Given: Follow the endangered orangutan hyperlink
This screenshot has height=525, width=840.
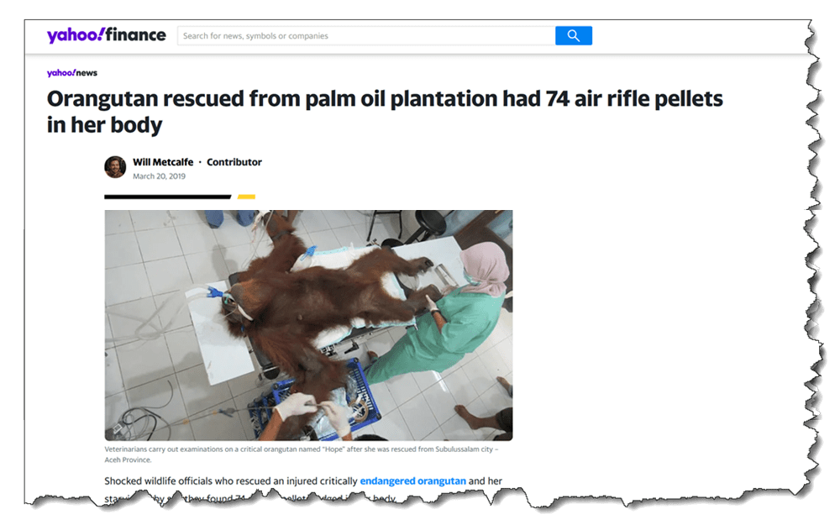Looking at the screenshot, I should tap(412, 480).
